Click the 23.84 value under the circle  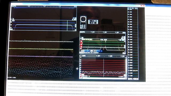pos(84,28)
